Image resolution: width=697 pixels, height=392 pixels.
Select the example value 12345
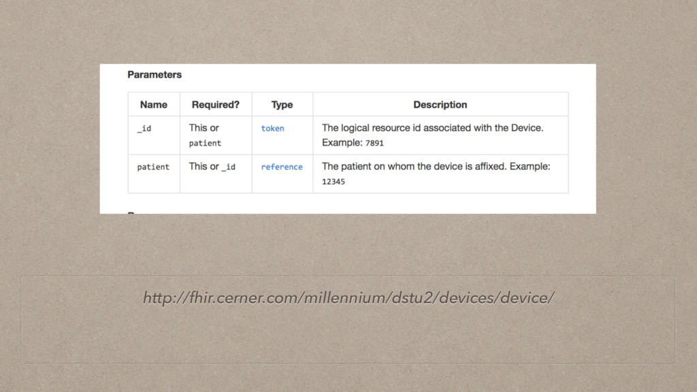coord(334,182)
